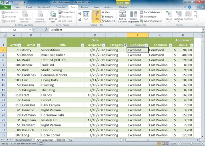Switch to Page Break Preview in status bar

tap(167, 144)
